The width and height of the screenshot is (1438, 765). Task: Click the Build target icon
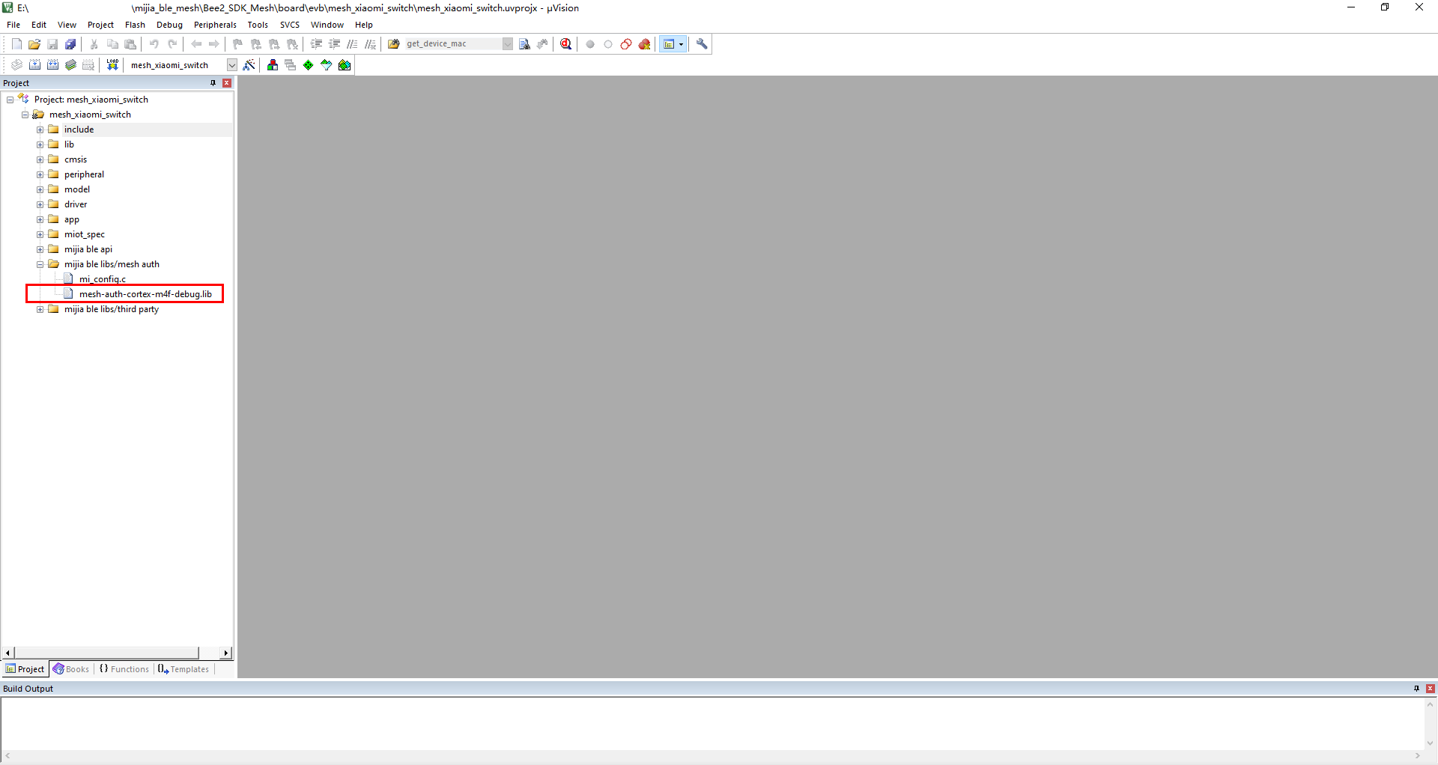point(34,65)
